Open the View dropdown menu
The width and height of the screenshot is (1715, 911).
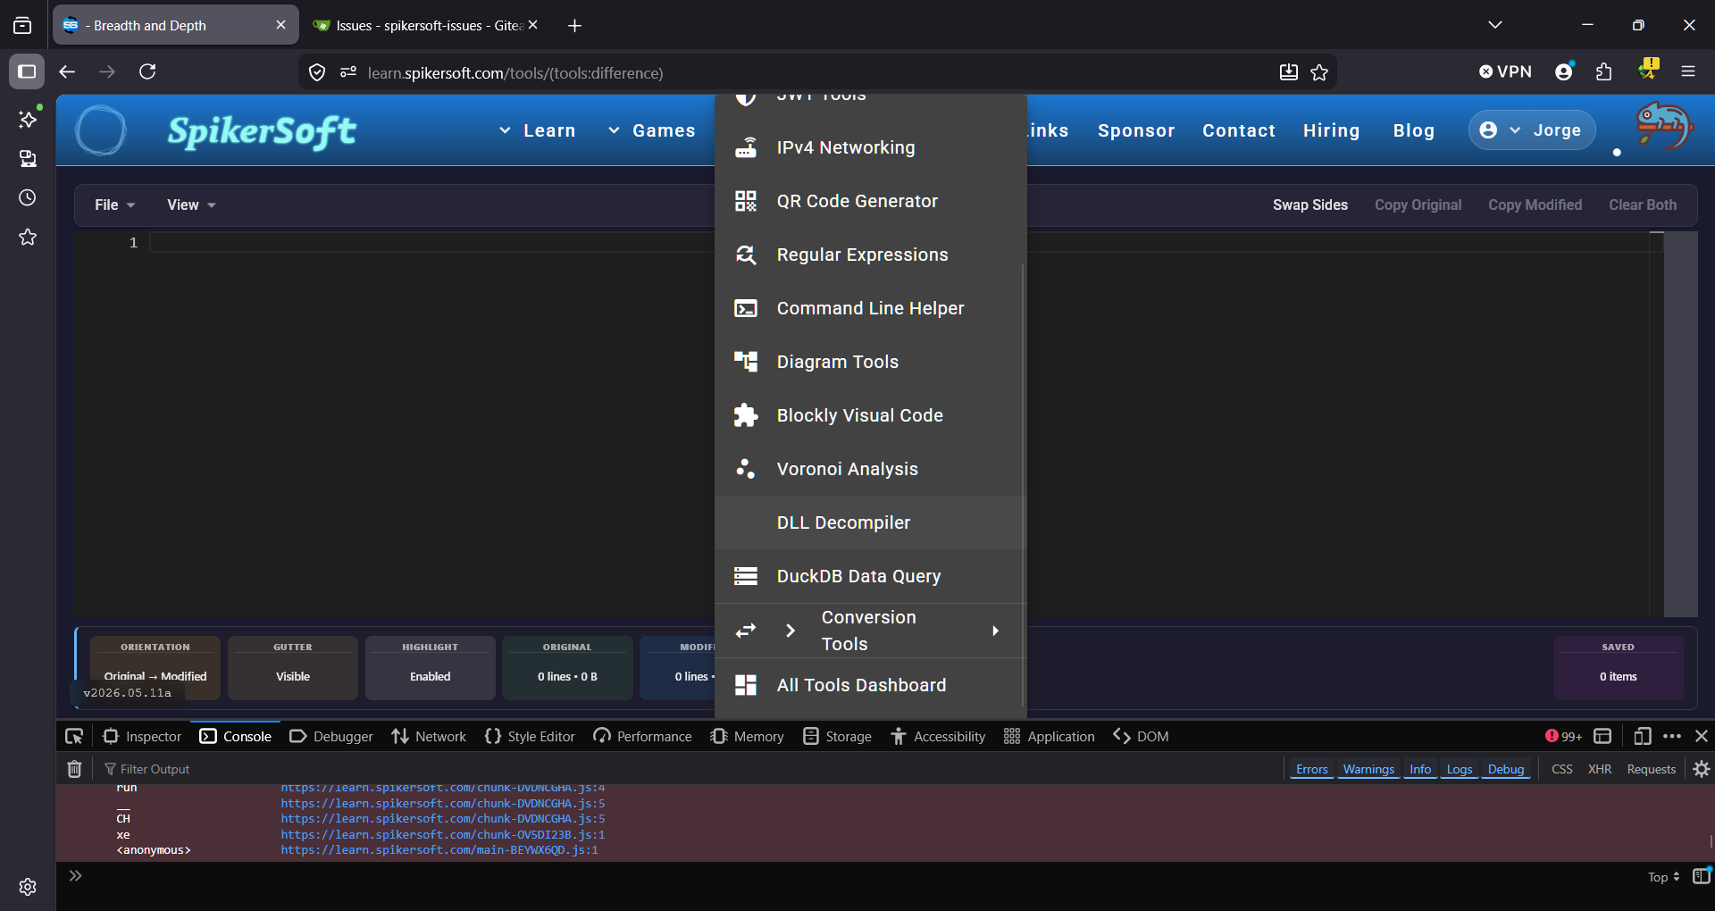(x=191, y=205)
